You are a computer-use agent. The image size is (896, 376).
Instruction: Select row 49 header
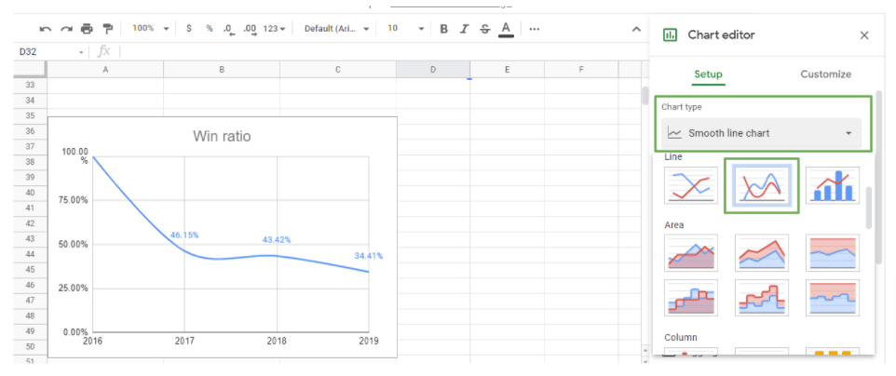pos(31,330)
